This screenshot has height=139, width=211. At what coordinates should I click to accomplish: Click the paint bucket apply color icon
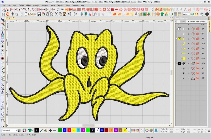(46, 130)
